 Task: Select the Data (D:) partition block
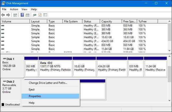coord(55,66)
